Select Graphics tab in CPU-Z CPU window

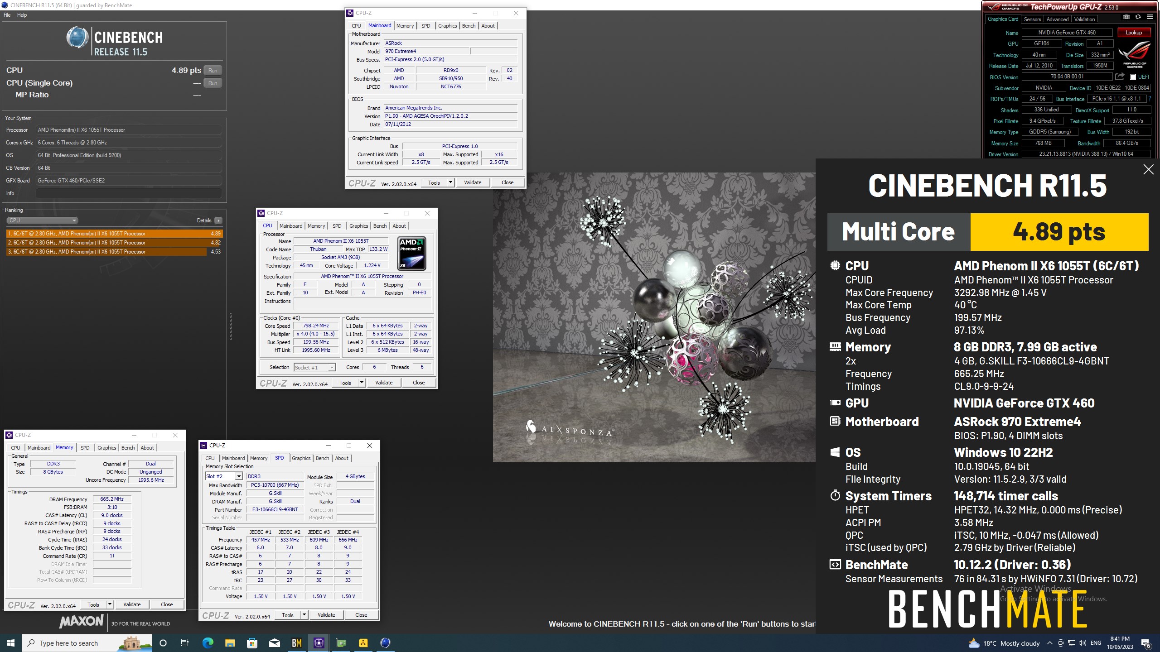click(x=358, y=226)
